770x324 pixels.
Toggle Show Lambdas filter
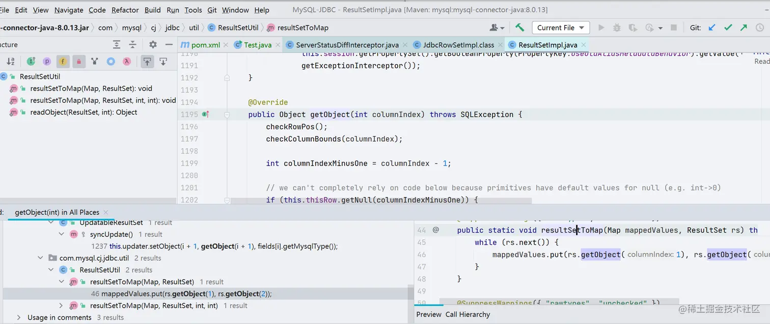127,61
